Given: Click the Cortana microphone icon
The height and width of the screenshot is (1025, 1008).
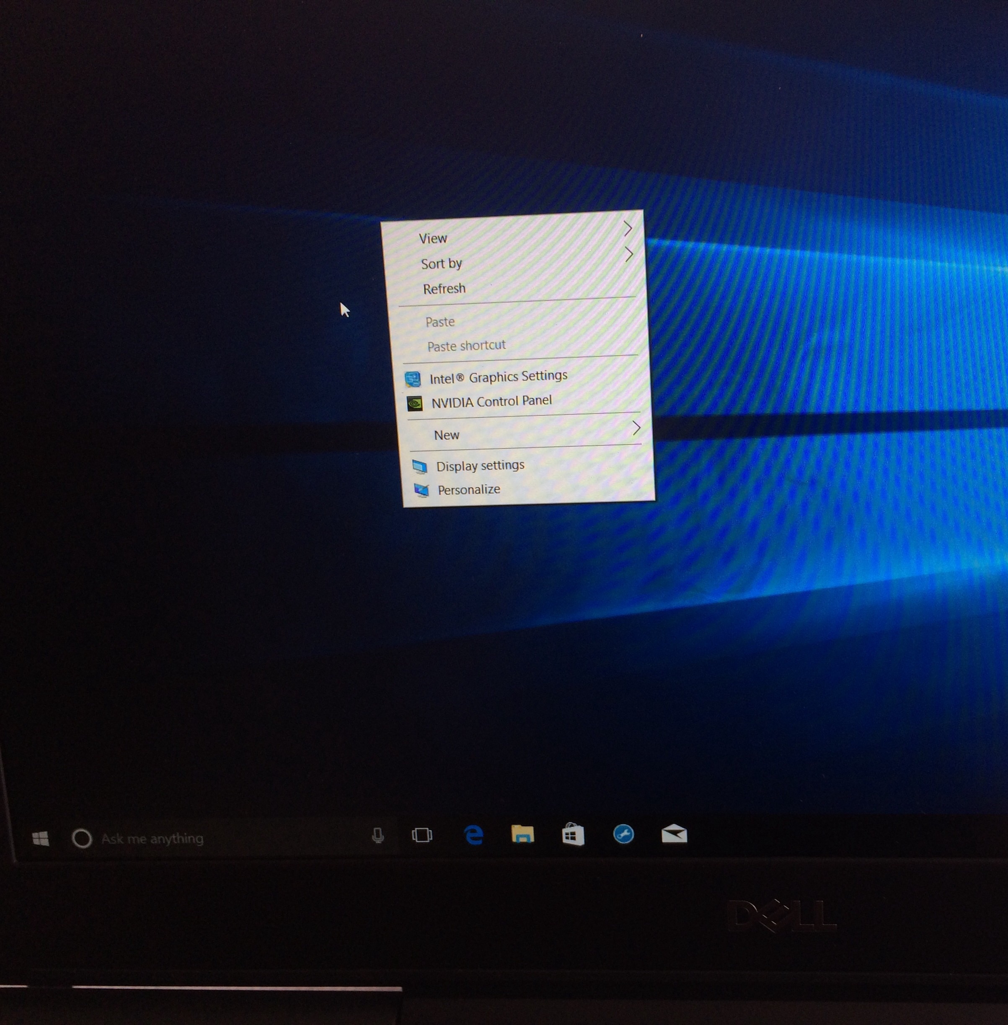Looking at the screenshot, I should coord(377,836).
